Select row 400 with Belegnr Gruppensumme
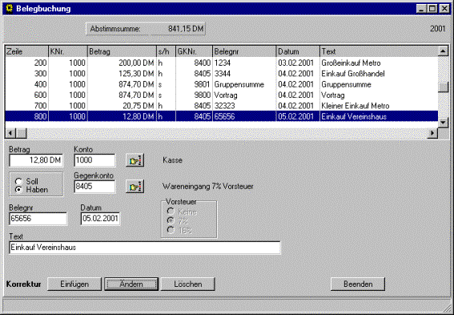Screen dimensions: 454x315 [x=222, y=84]
